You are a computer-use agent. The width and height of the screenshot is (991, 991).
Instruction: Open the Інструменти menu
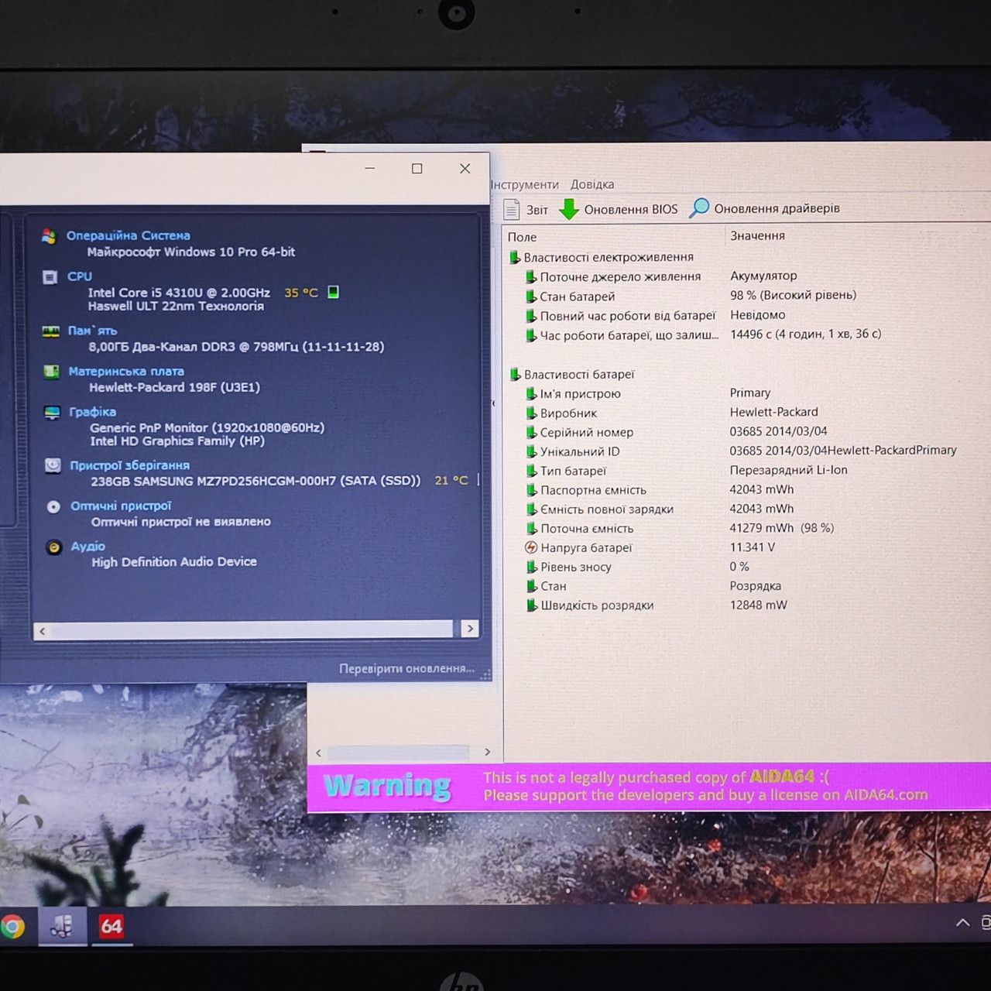(524, 184)
